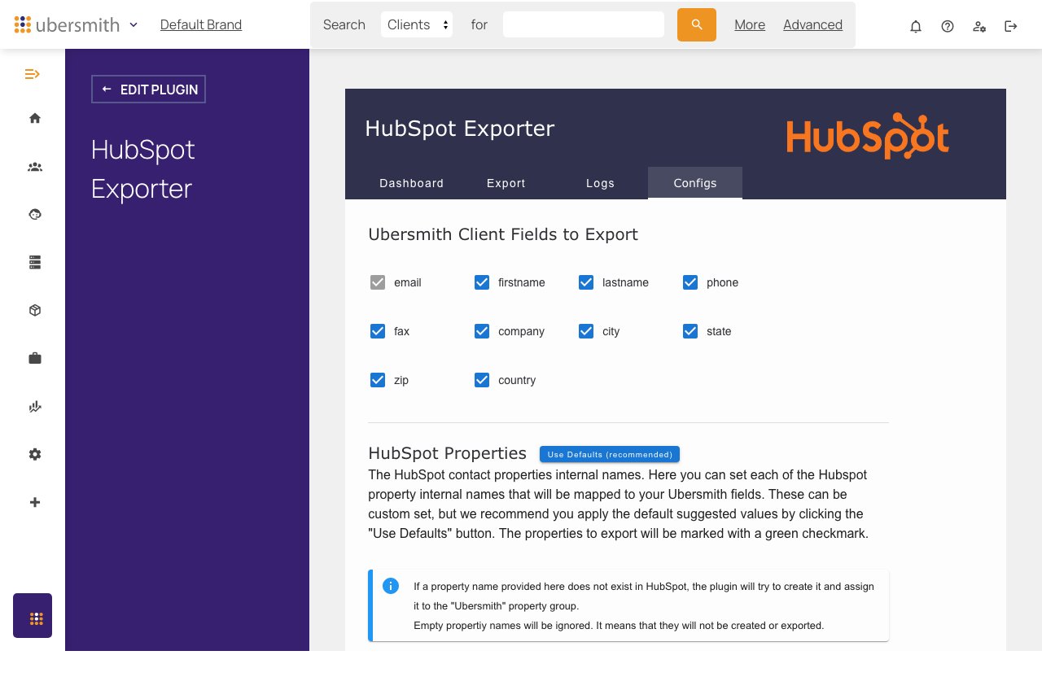Open the user settings icon

pos(979,26)
